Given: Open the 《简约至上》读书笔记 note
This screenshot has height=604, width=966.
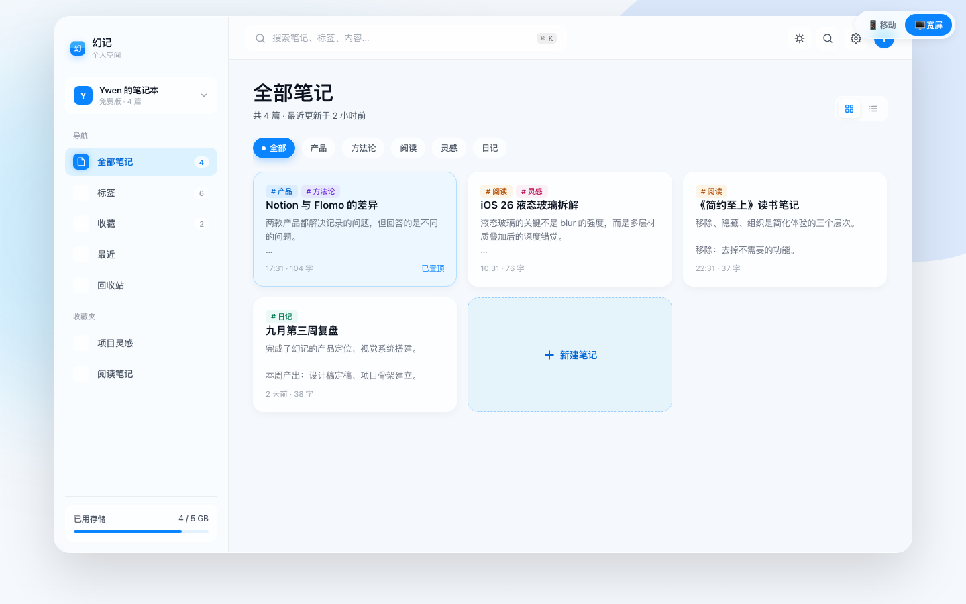Looking at the screenshot, I should pos(785,229).
